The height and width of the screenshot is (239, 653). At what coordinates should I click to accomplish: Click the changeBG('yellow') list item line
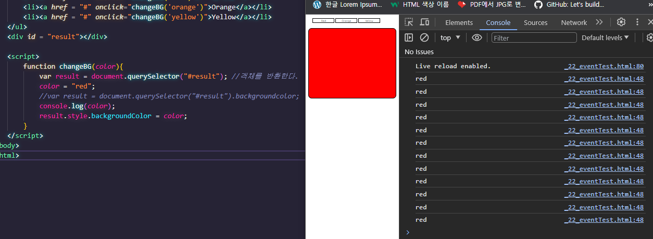[x=147, y=17]
